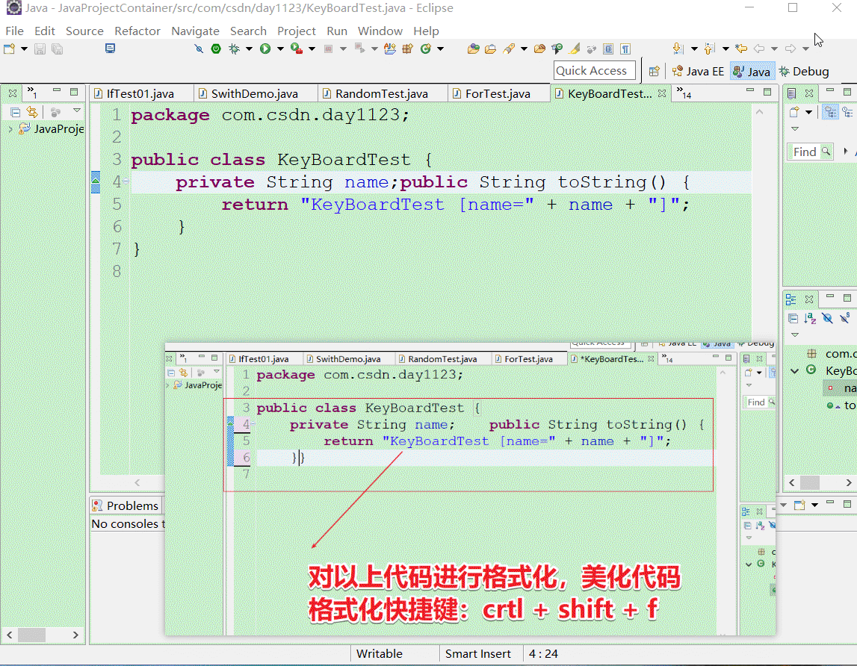This screenshot has width=857, height=666.
Task: Click the Open Type icon
Action: tap(473, 49)
